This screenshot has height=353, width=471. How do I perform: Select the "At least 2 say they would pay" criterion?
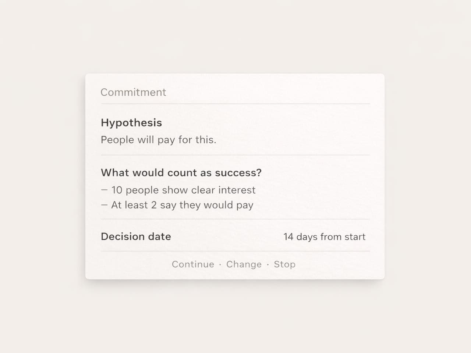pyautogui.click(x=182, y=205)
